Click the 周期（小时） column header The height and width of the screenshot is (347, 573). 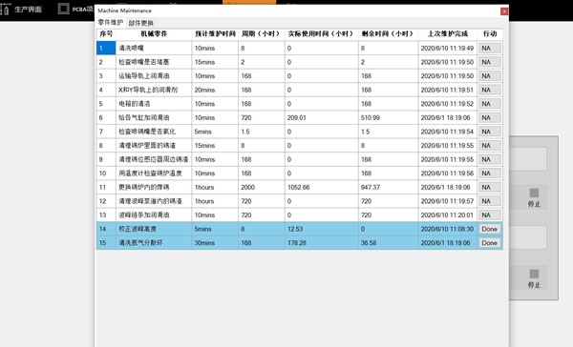point(262,34)
